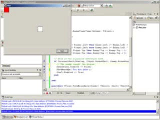Image resolution: width=160 pixels, height=120 pixels.
Task: Click the code editor scroll up arrow
Action: click(x=130, y=18)
